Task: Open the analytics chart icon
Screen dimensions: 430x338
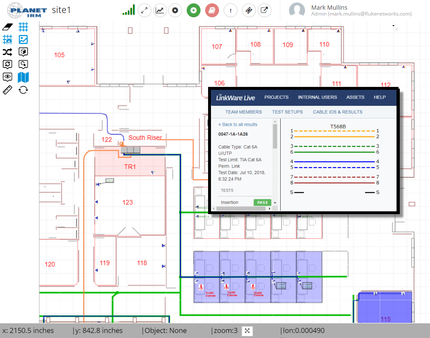Action: [160, 10]
